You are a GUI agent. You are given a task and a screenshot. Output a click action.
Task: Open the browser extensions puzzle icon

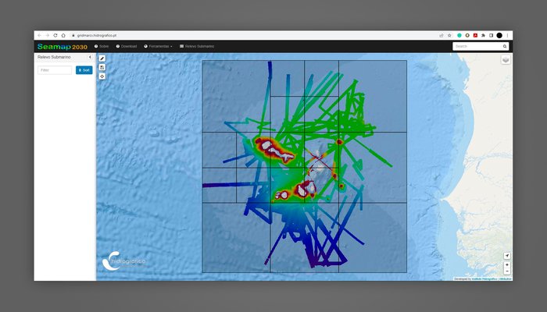click(x=483, y=35)
